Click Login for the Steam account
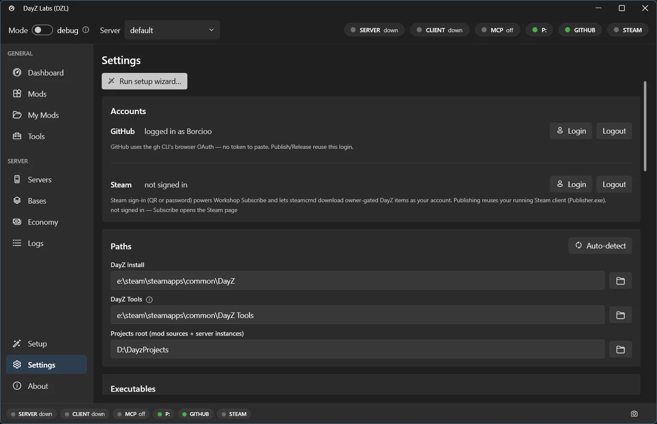The height and width of the screenshot is (424, 657). tap(571, 184)
